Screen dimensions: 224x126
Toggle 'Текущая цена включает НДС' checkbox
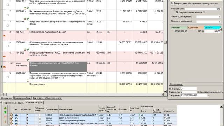(x=177, y=12)
